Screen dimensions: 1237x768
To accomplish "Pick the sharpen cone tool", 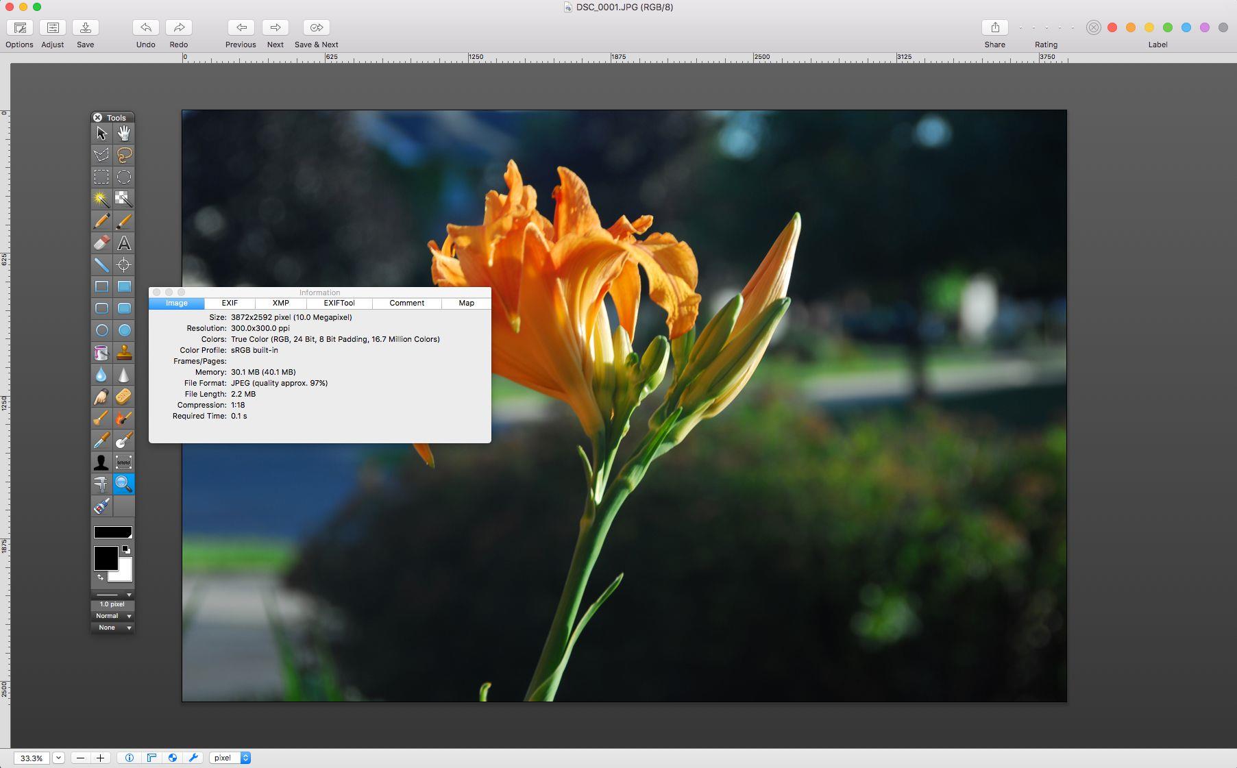I will coord(124,374).
